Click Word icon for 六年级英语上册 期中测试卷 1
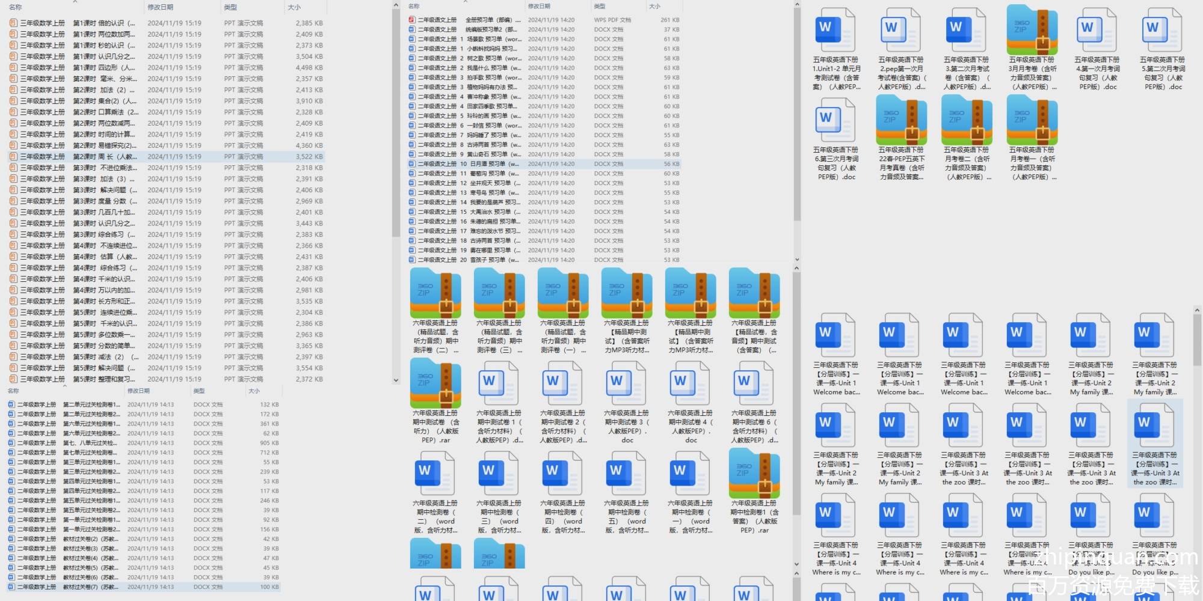This screenshot has width=1203, height=601. click(x=499, y=385)
